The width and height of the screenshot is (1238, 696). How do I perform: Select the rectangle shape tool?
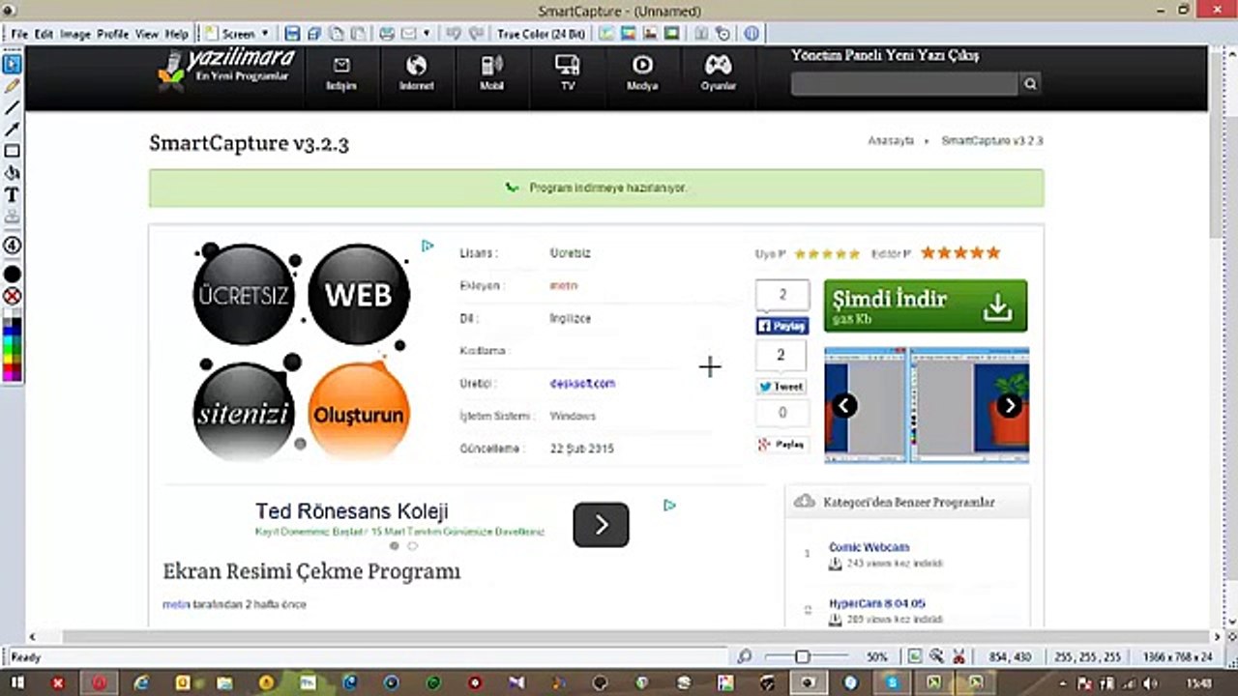(12, 151)
